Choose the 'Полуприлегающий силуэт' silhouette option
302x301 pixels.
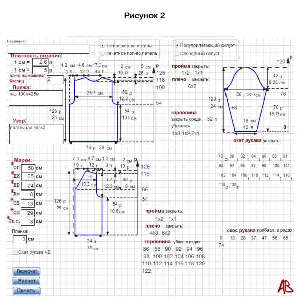pyautogui.click(x=177, y=45)
